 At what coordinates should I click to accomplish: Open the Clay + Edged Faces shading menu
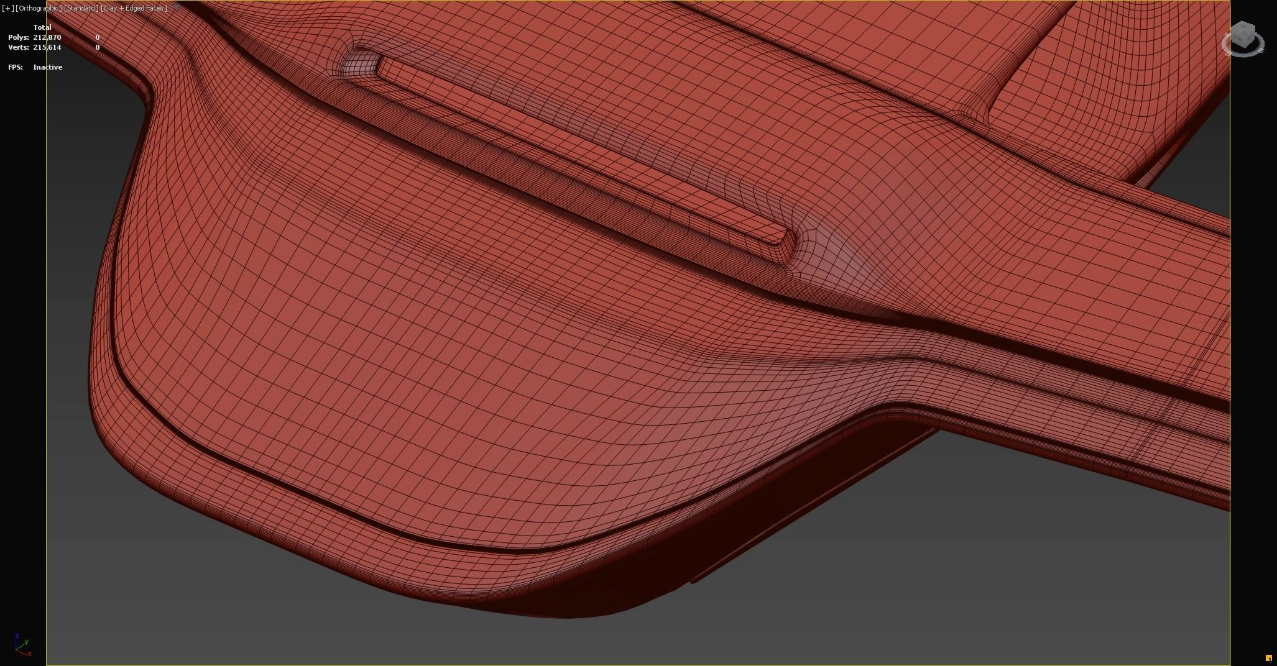(134, 8)
